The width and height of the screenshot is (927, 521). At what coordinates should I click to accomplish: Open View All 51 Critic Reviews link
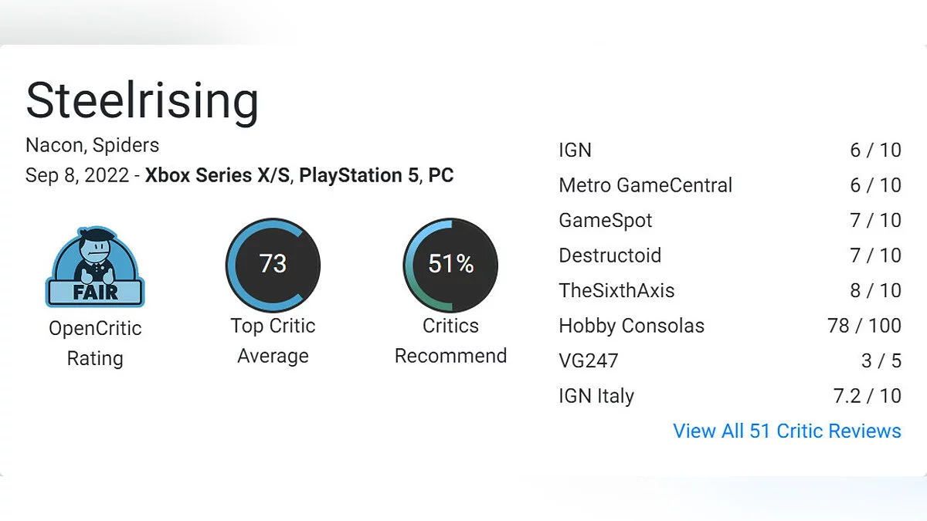[786, 431]
